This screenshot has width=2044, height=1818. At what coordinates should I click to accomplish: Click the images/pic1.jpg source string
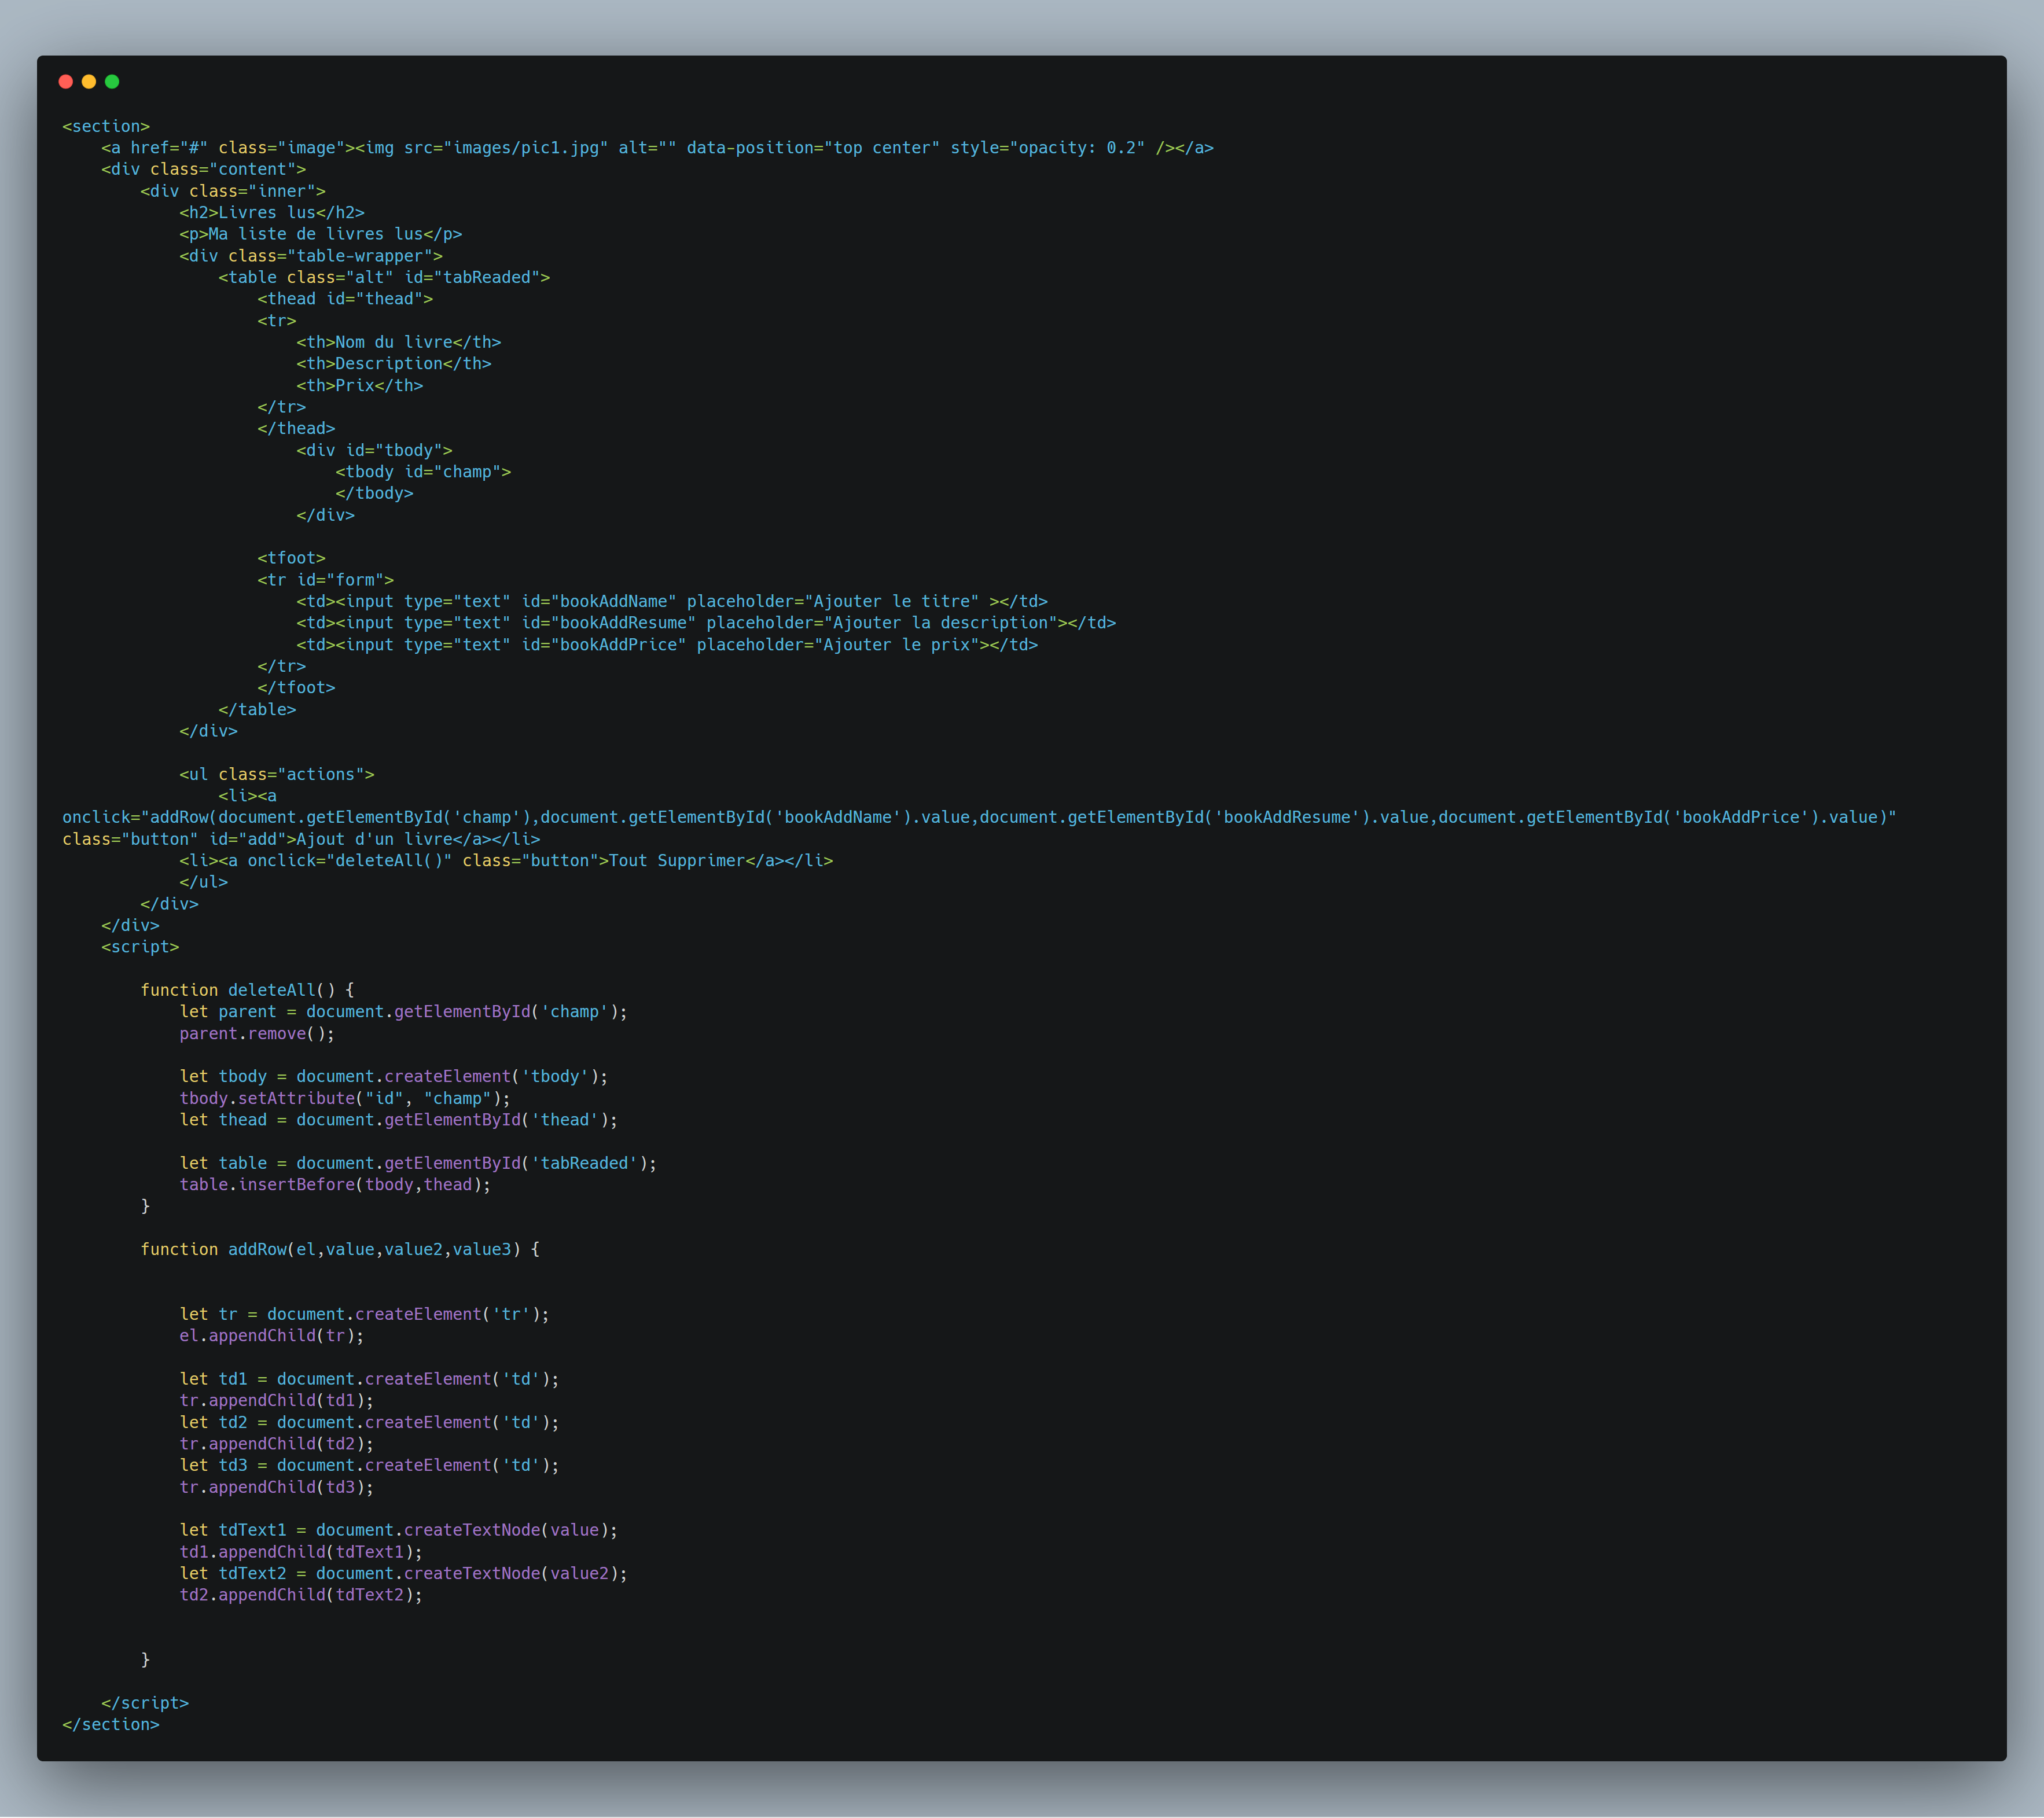[530, 148]
